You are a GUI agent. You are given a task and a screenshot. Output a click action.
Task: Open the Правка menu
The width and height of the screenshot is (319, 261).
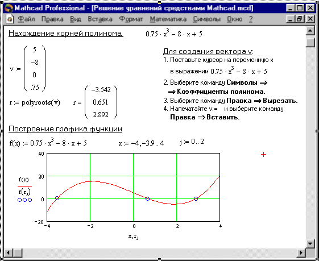coord(52,19)
